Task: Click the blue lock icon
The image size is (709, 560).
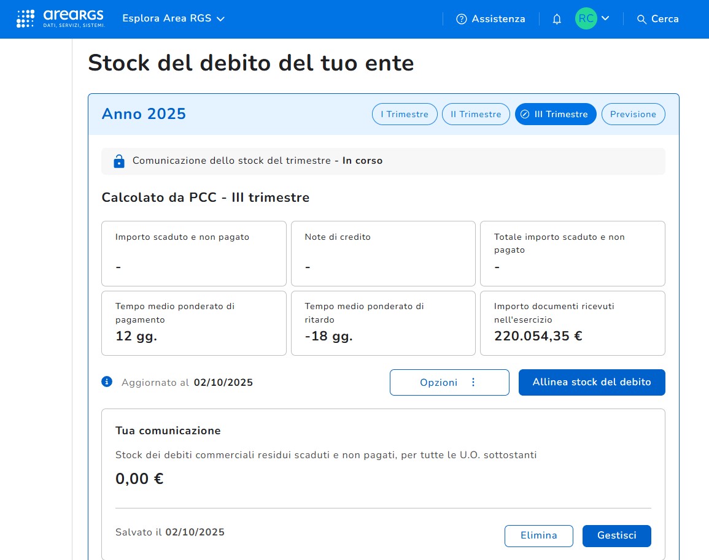Action: tap(119, 161)
